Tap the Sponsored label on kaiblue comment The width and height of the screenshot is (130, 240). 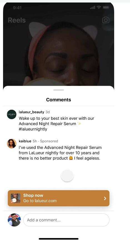tap(49, 141)
